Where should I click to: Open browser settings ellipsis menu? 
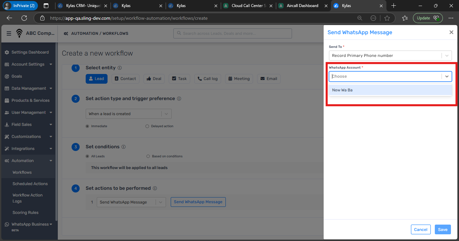[451, 18]
